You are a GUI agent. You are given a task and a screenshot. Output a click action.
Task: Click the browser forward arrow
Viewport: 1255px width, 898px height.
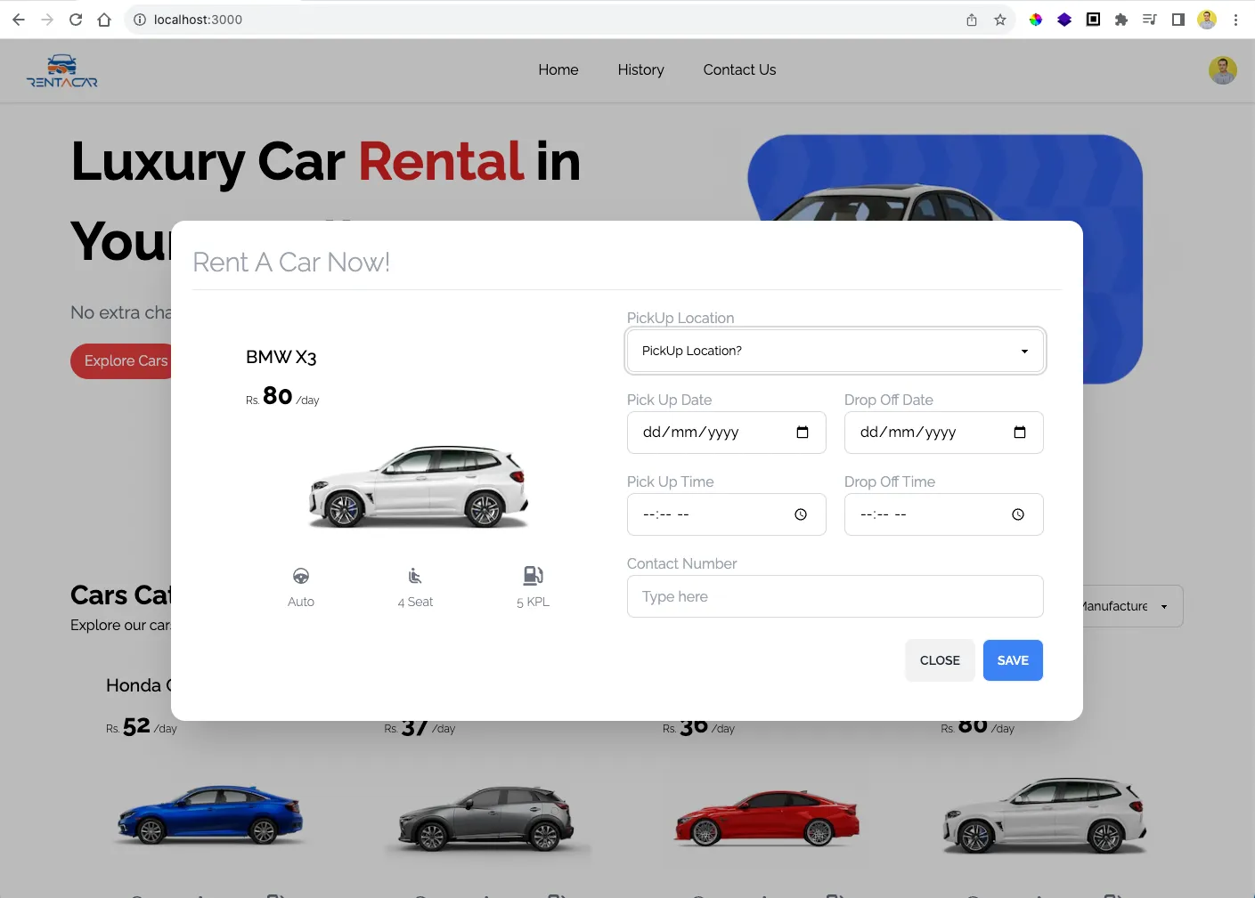point(47,20)
